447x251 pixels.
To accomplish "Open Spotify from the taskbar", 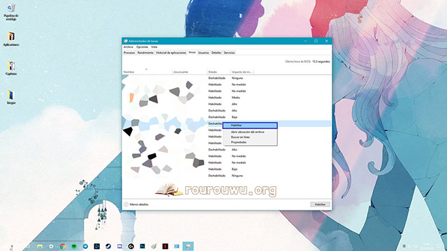I will click(74, 246).
